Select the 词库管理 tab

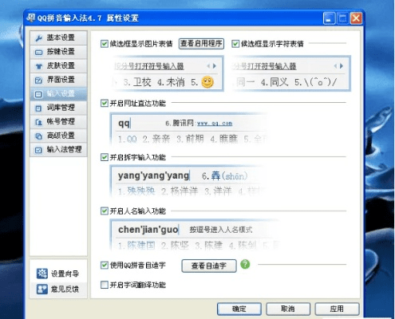[58, 108]
